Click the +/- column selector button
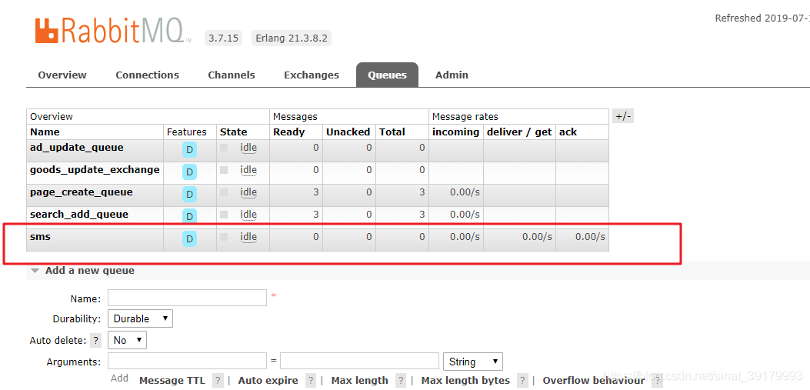810x390 pixels. point(623,116)
